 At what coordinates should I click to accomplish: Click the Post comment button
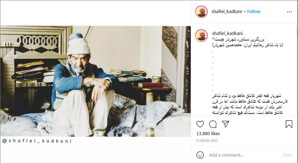(x=288, y=155)
